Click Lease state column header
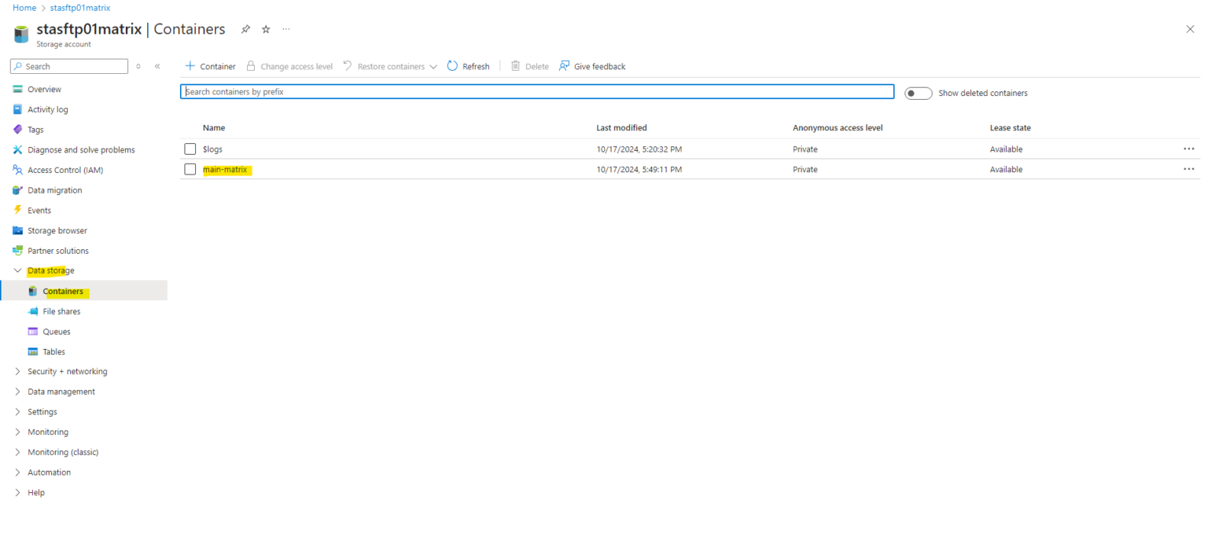 coord(1010,127)
